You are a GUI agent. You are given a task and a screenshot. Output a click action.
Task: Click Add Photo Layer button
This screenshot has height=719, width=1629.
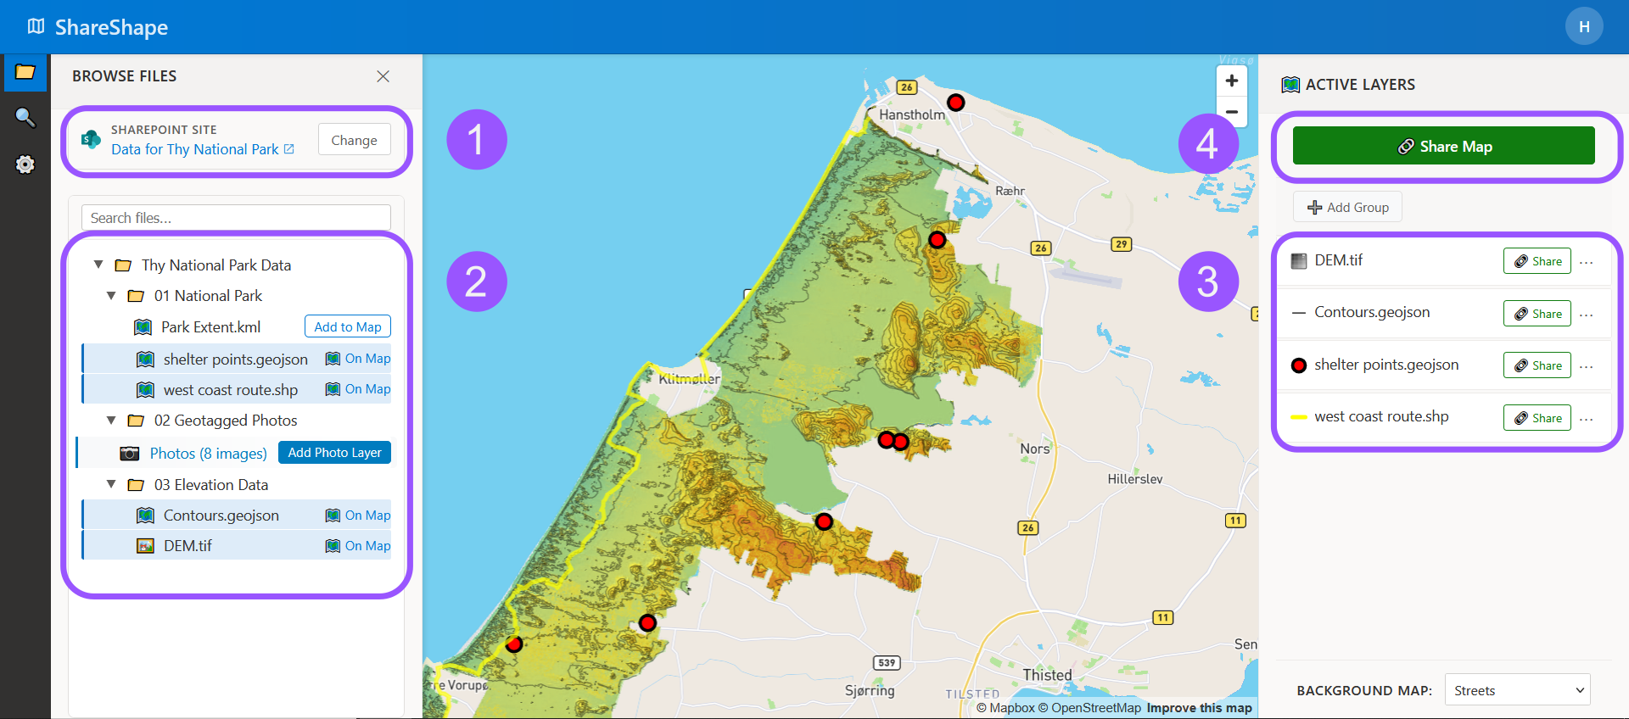click(x=334, y=453)
